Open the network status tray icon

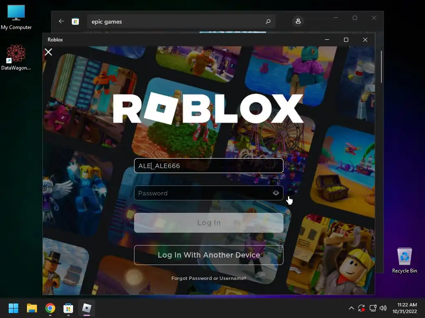pyautogui.click(x=373, y=308)
